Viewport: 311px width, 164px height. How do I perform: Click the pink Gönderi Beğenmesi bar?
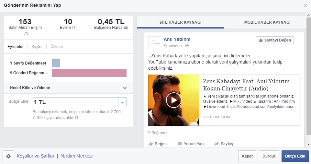pyautogui.click(x=89, y=73)
